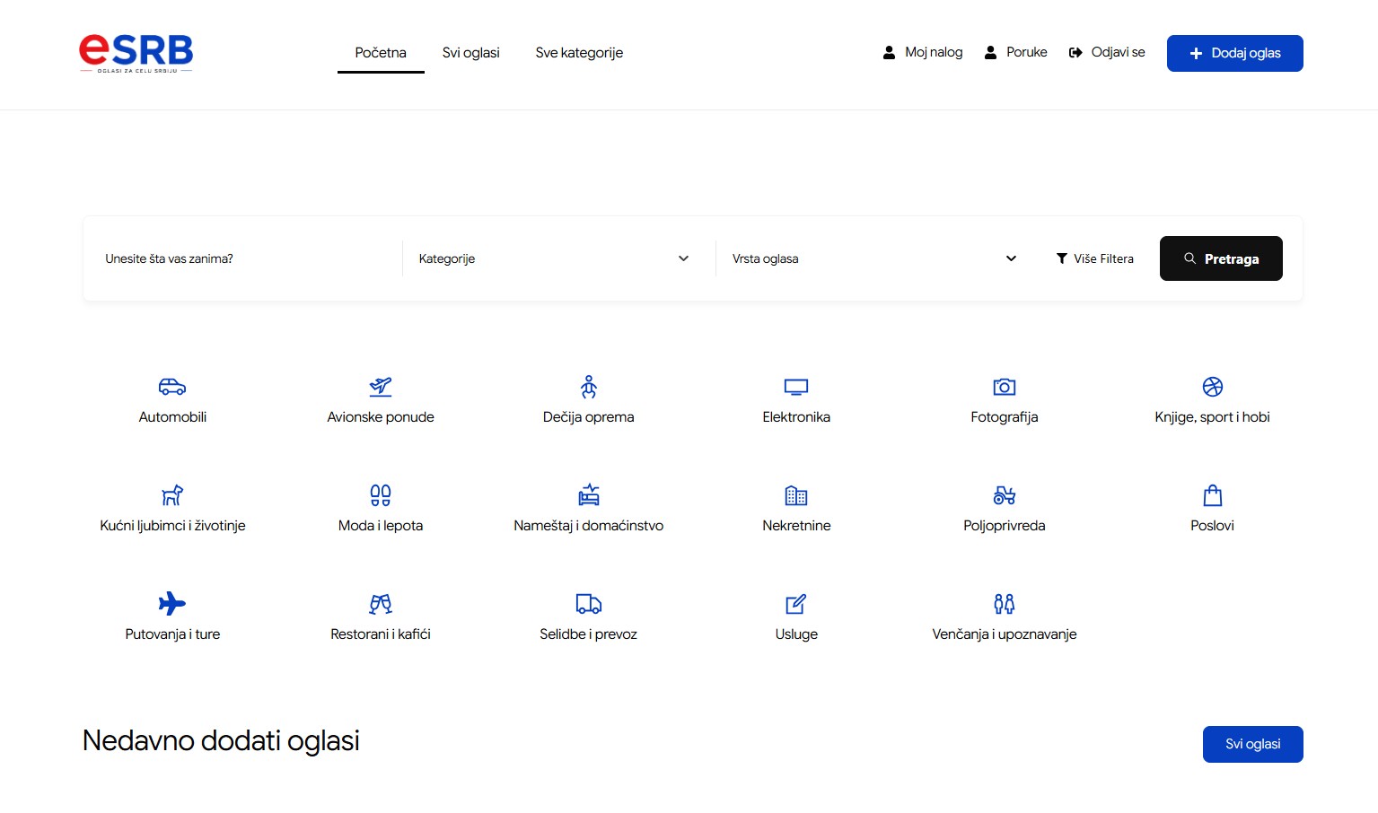Show more filters via Više Filtera

click(1095, 258)
